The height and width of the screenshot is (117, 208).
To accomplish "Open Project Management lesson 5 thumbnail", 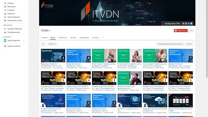I will coord(104,100).
